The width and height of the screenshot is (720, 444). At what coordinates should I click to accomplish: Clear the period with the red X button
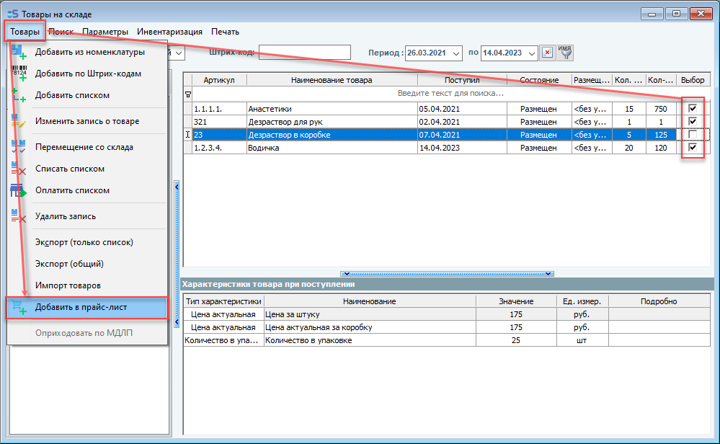point(548,53)
